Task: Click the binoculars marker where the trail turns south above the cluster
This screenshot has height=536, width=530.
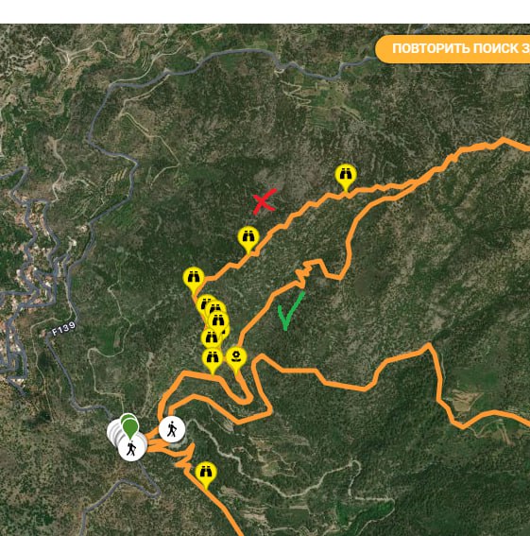Action: coord(194,280)
